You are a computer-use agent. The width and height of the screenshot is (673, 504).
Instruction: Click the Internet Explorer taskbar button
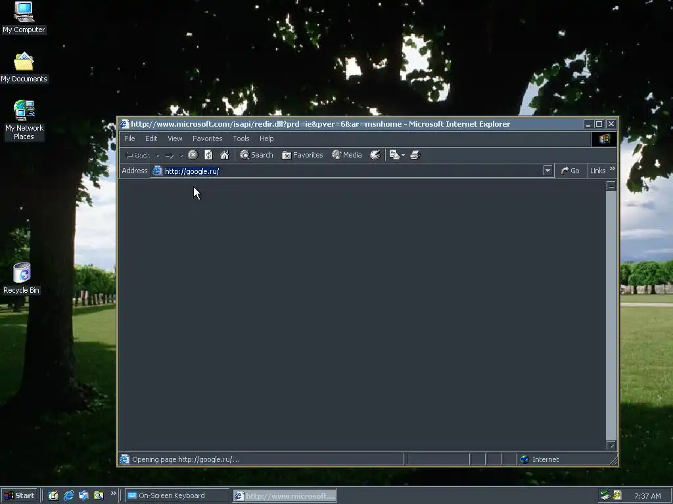(285, 495)
